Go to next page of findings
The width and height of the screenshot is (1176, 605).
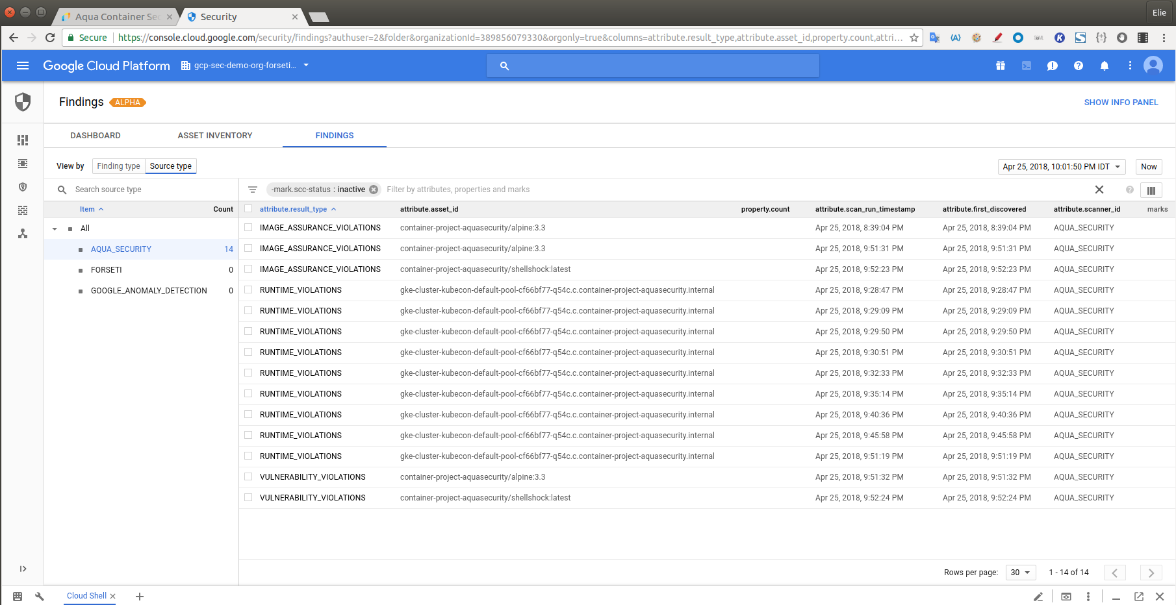(x=1151, y=573)
